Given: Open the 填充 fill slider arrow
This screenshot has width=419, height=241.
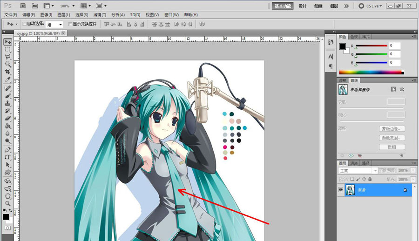Looking at the screenshot, I should (x=413, y=179).
